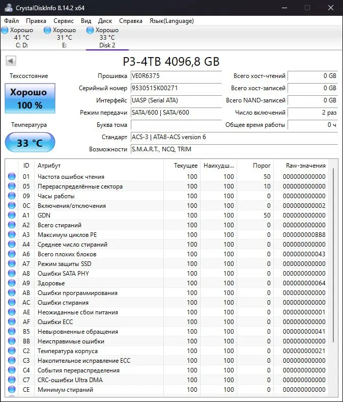Click the Прошивка field VE0R6375
Screen dimensions: 343x402
click(176, 76)
